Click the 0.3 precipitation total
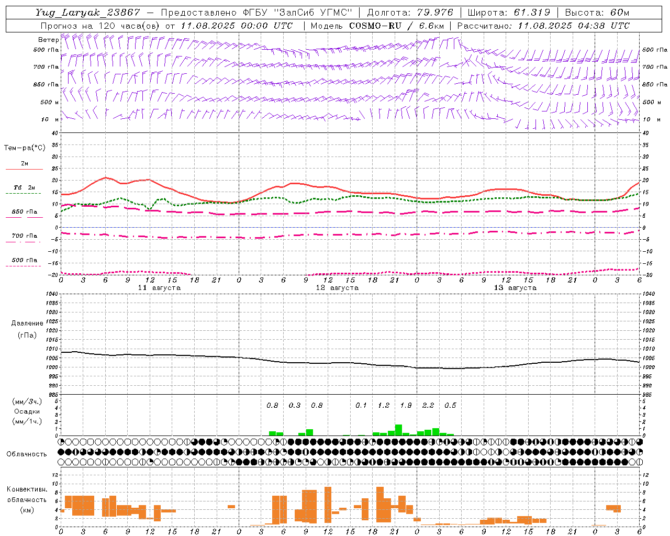 click(295, 405)
